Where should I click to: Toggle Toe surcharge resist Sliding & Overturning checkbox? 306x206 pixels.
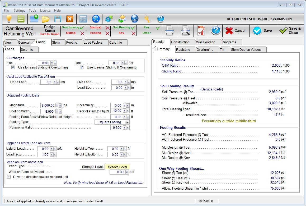(x=13, y=67)
